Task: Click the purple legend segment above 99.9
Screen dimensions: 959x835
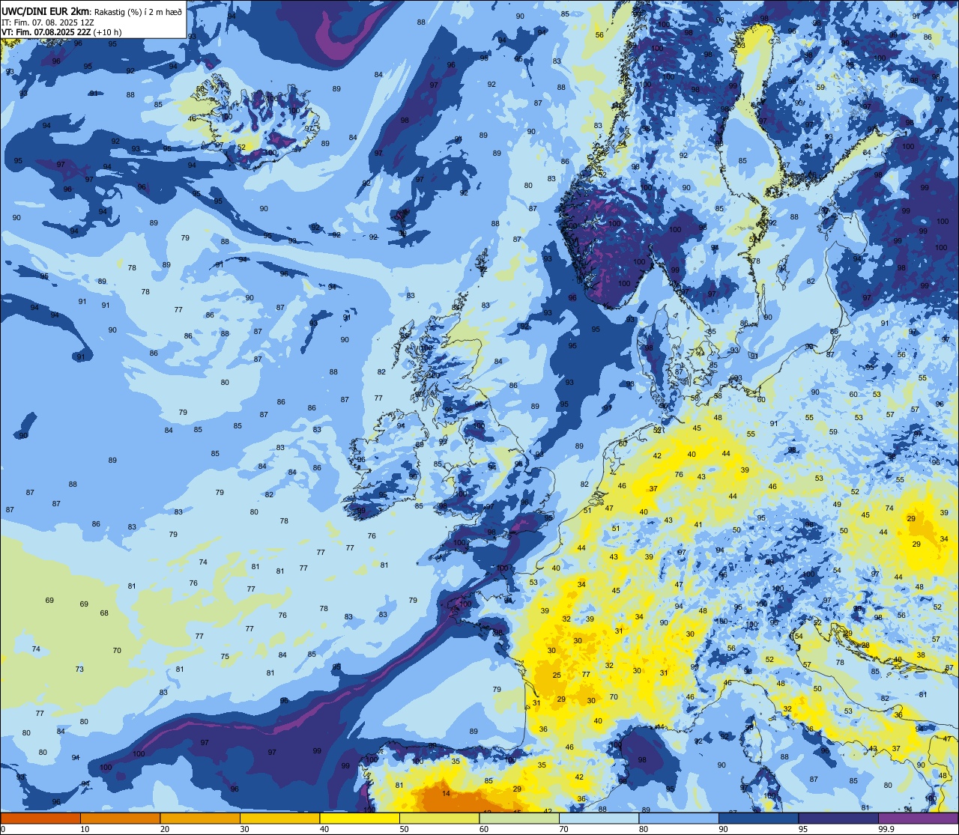Action: pyautogui.click(x=918, y=818)
